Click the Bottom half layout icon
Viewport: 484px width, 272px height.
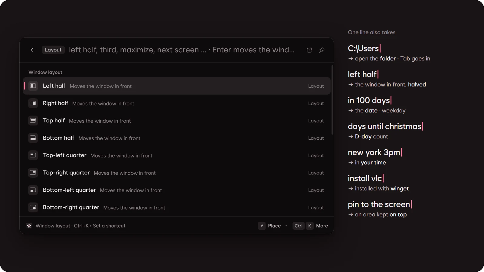pyautogui.click(x=33, y=138)
